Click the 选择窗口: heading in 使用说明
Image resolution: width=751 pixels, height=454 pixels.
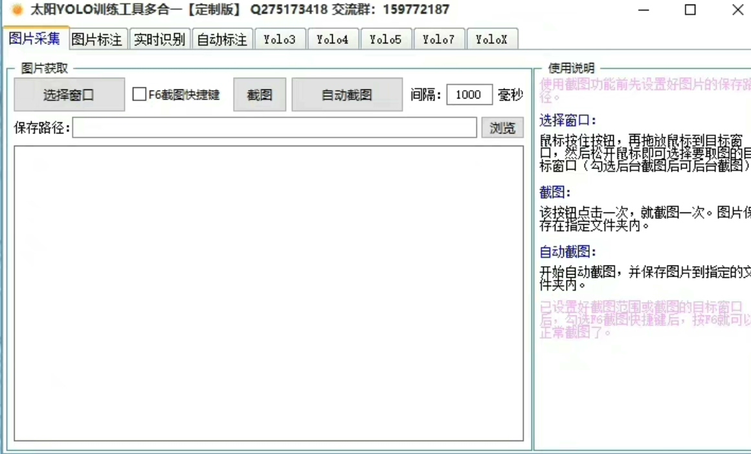pyautogui.click(x=568, y=120)
